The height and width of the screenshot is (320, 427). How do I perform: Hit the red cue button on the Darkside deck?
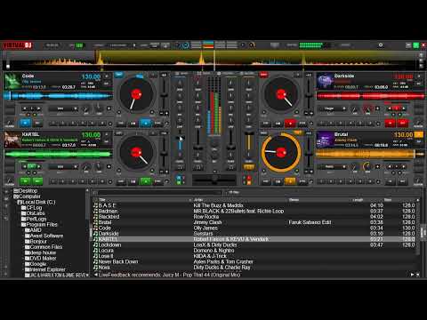402,123
